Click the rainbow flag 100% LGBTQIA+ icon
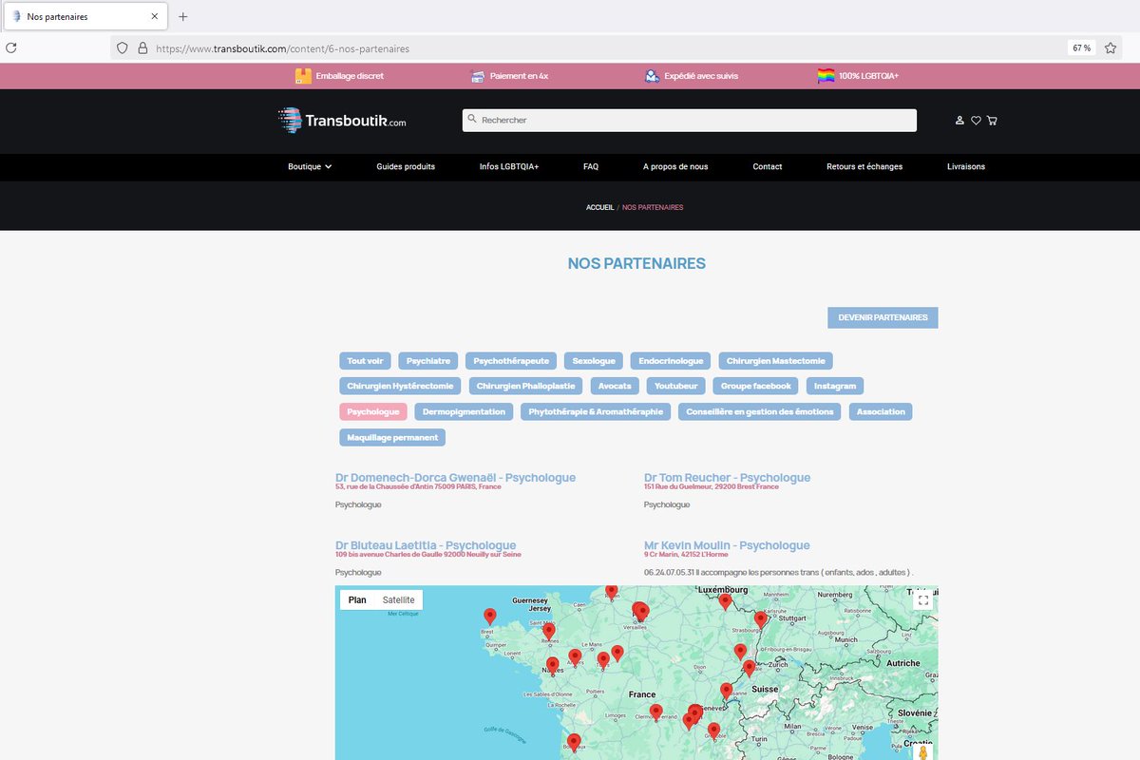Screen dimensions: 1140x760 [x=826, y=76]
